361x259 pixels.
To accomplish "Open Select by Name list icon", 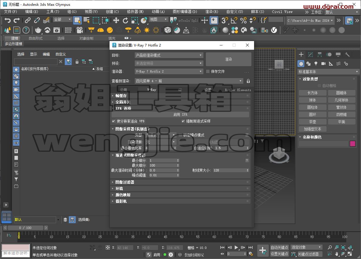I will [86, 20].
